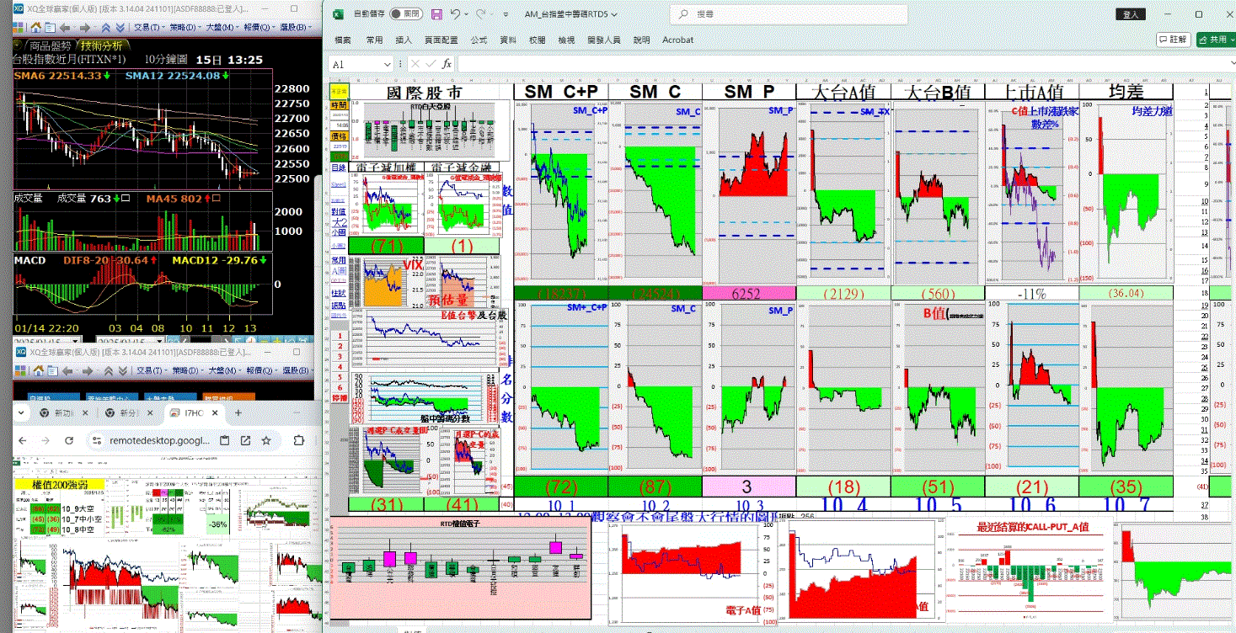The image size is (1236, 633).
Task: Select the cell showing -11%
Action: point(1032,293)
